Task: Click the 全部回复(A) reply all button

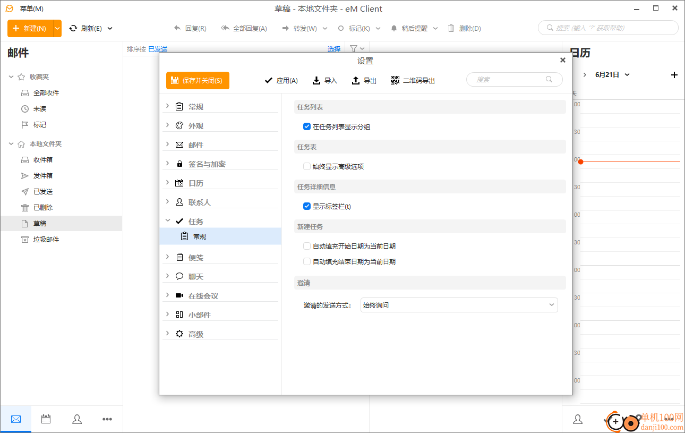Action: tap(244, 28)
